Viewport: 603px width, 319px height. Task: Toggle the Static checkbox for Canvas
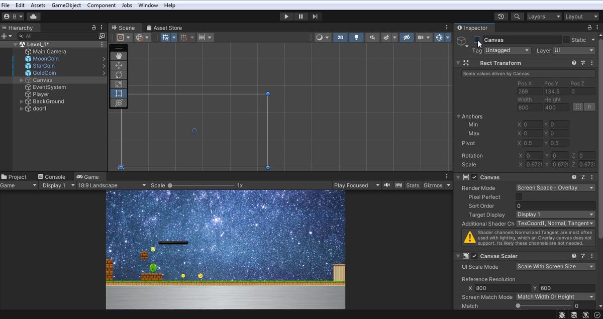click(x=566, y=40)
